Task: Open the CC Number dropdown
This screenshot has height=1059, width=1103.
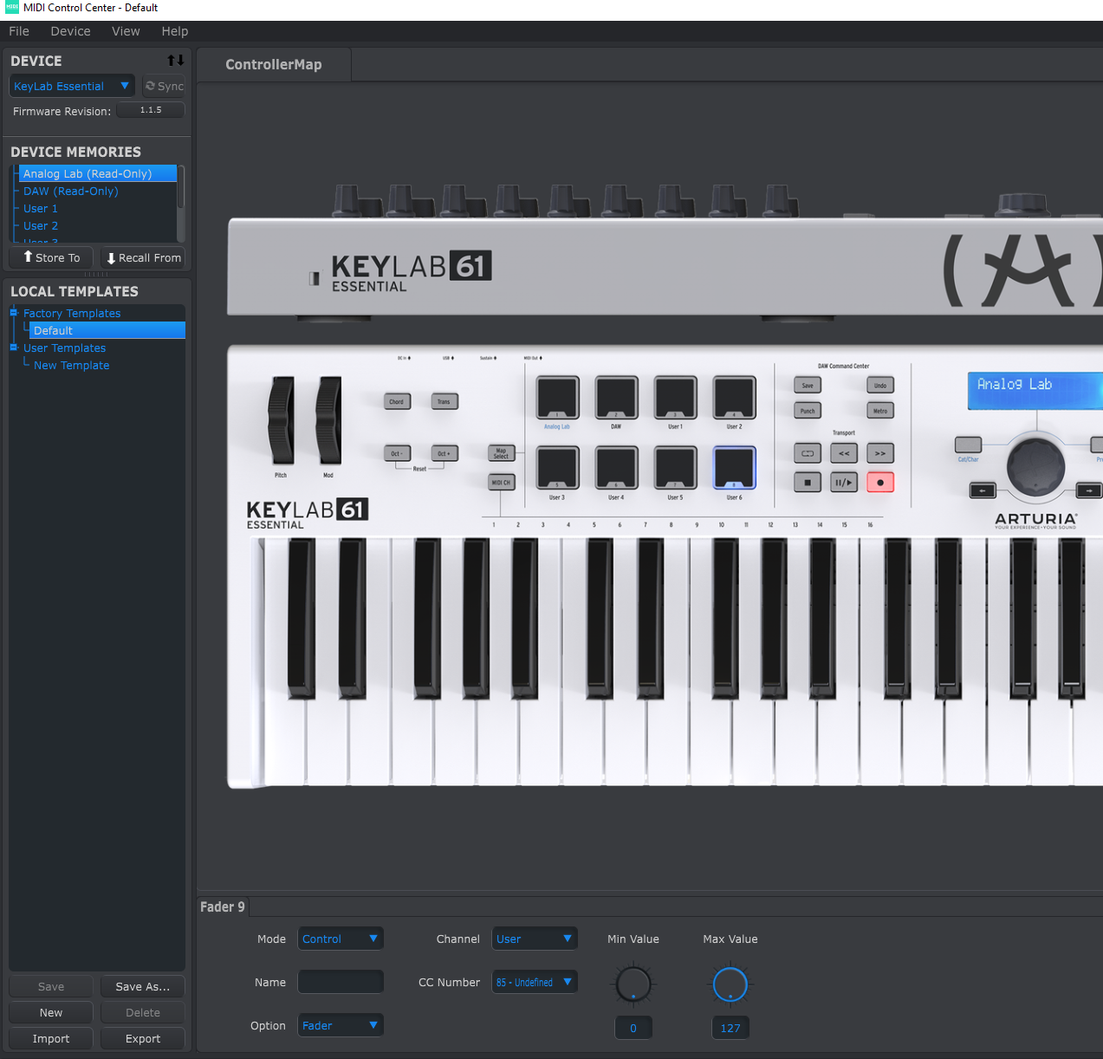Action: click(x=535, y=982)
